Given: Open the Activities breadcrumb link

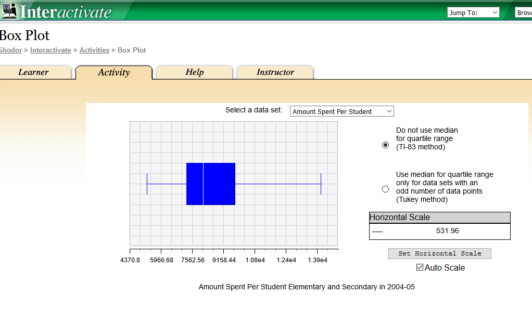Looking at the screenshot, I should (x=94, y=50).
